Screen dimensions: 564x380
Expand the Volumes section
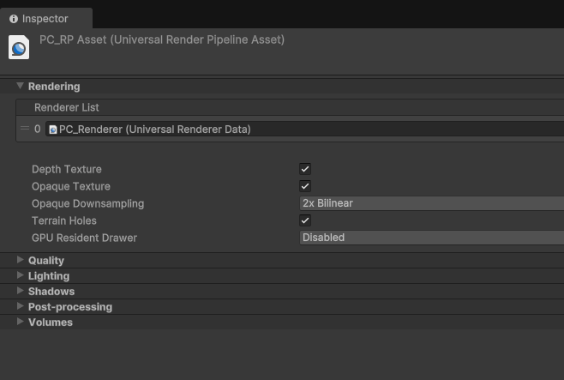point(21,322)
